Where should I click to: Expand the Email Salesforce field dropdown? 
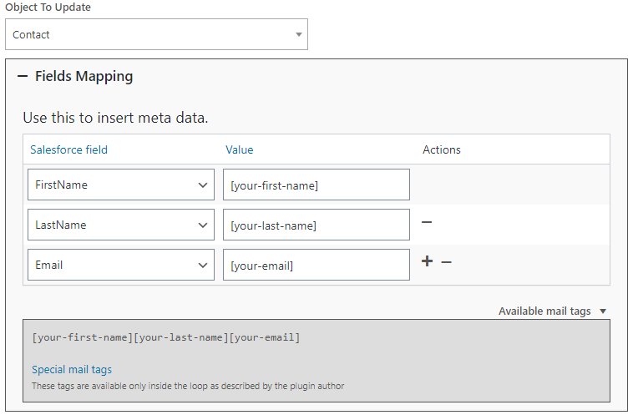click(x=120, y=265)
